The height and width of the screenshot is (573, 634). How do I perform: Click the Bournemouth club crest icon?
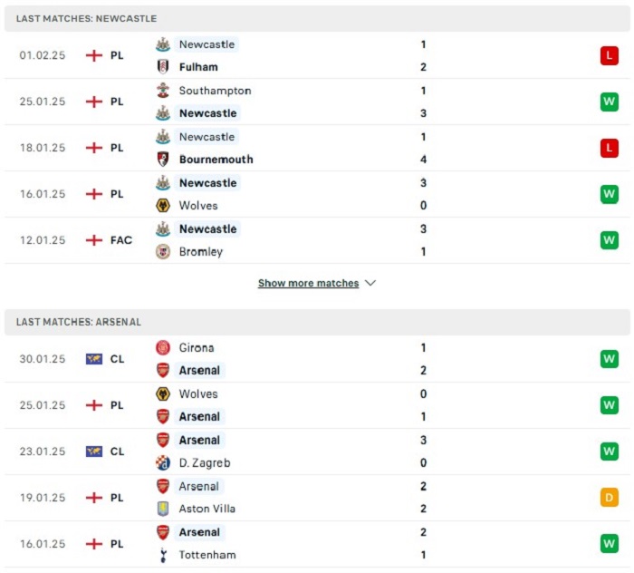(x=163, y=160)
